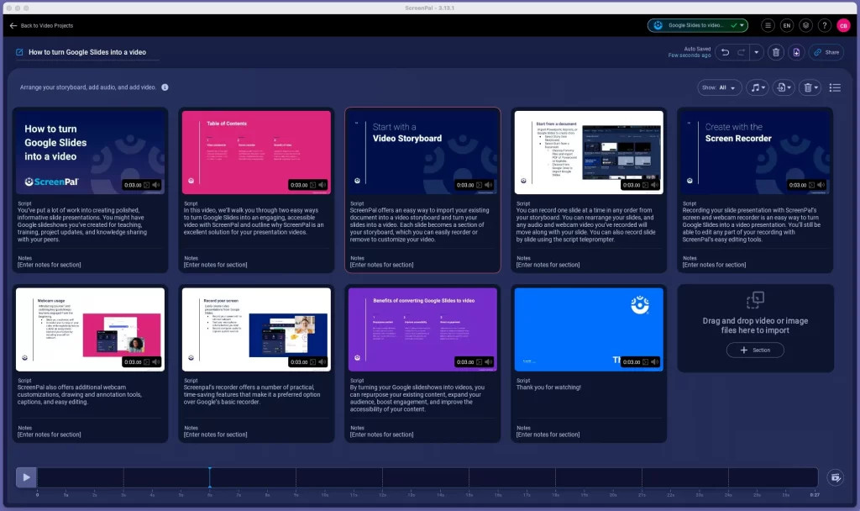Viewport: 860px width, 511px height.
Task: Open the import file dropdown
Action: point(784,87)
